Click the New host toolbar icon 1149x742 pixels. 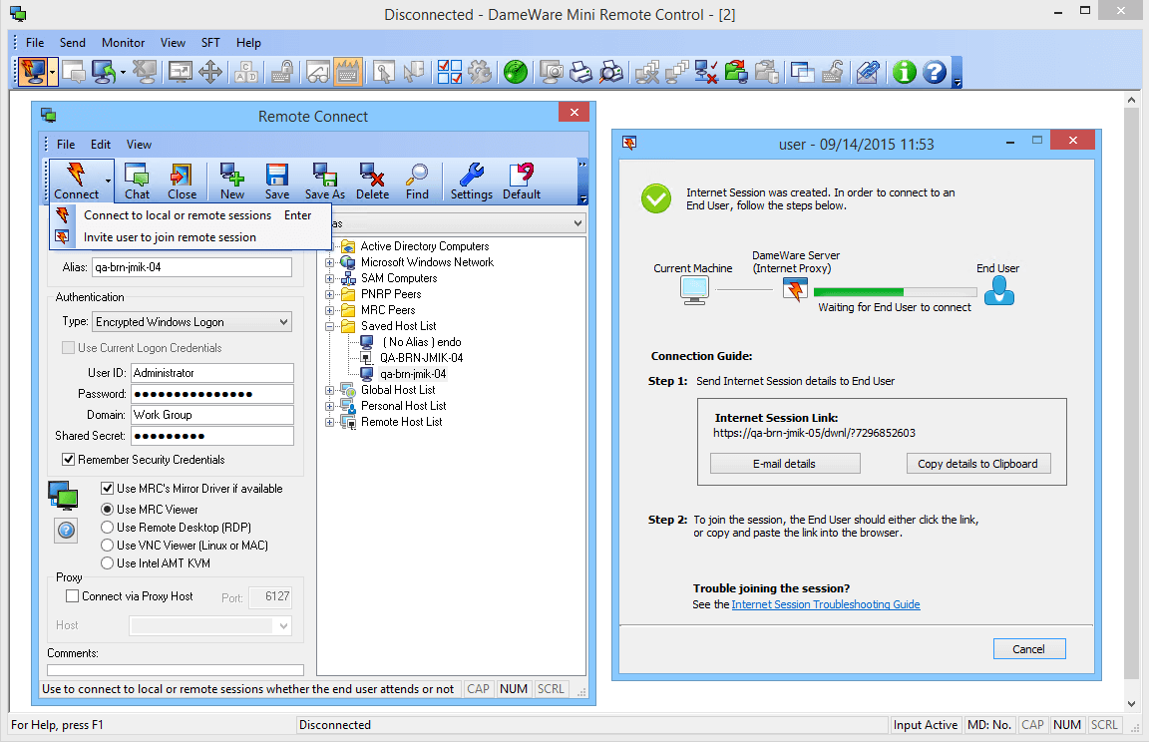[232, 181]
